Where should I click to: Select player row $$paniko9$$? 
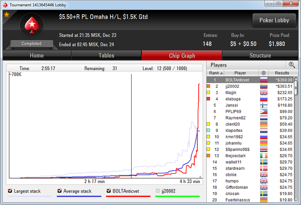250,149
